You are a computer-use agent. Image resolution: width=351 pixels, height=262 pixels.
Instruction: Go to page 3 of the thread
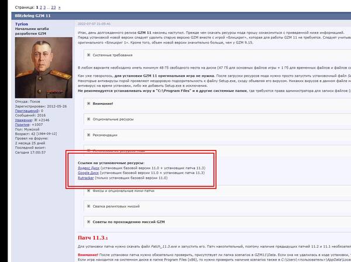click(x=44, y=8)
